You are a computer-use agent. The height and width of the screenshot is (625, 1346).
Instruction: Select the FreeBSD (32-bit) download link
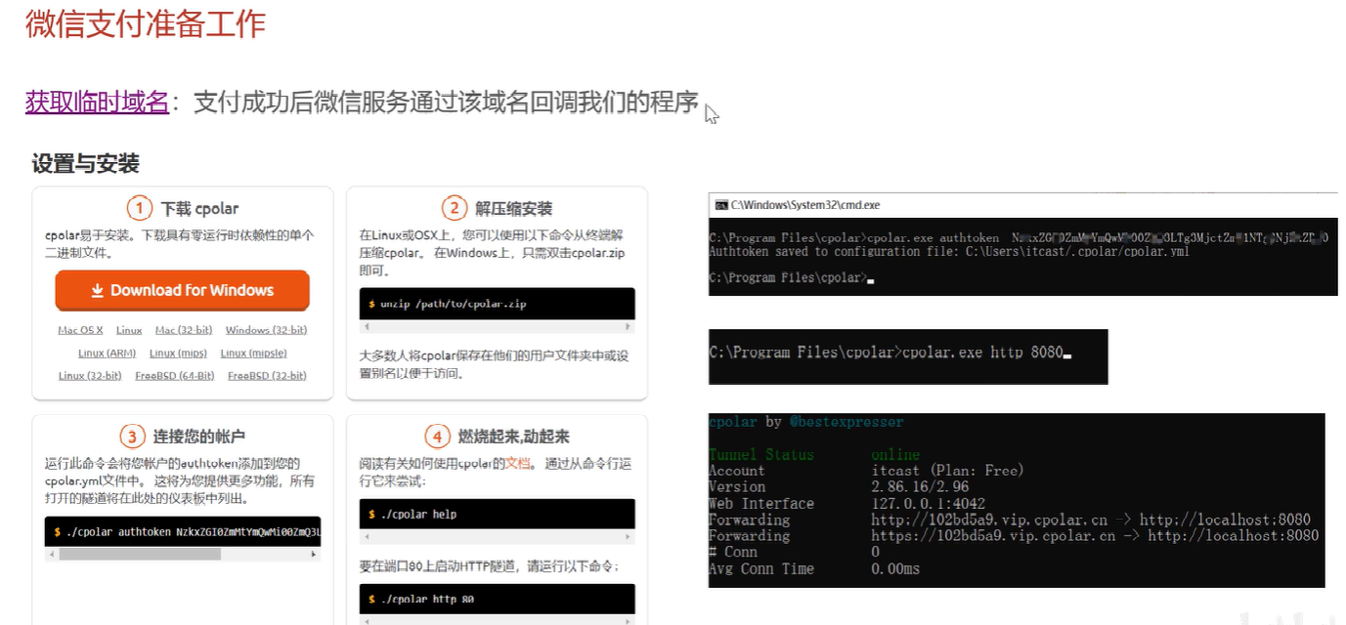(267, 375)
